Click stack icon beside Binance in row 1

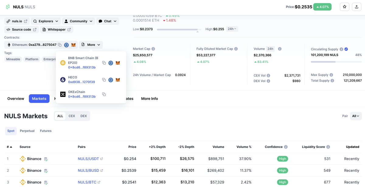[x=46, y=159]
